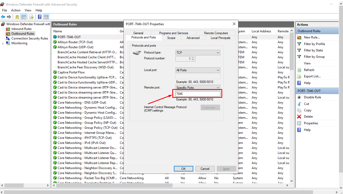Click the Filter by Profile funnel icon
Viewport: 343px width, 194px height.
(299, 44)
